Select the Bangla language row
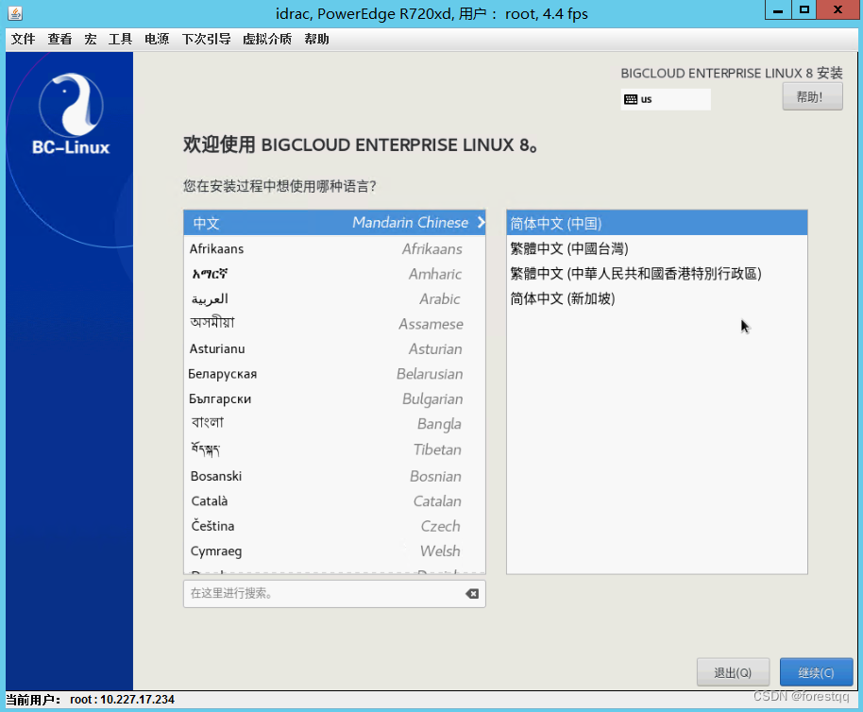The image size is (863, 712). click(x=334, y=424)
